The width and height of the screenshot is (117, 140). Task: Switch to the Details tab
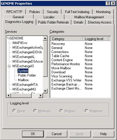pos(78,22)
